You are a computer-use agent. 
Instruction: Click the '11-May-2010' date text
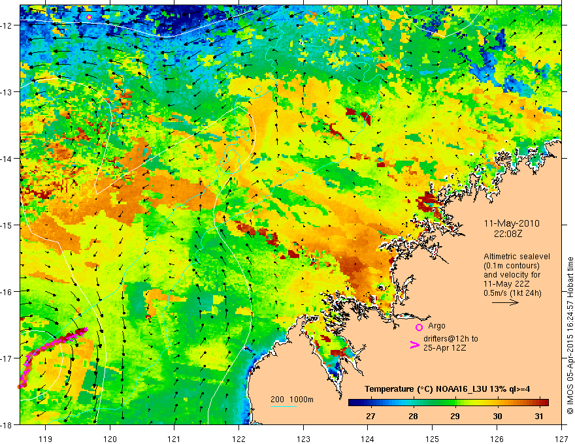tap(512, 223)
